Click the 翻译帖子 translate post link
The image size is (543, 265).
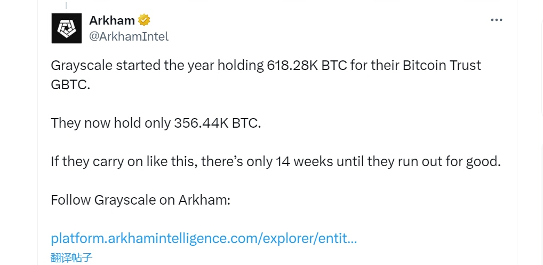click(71, 257)
